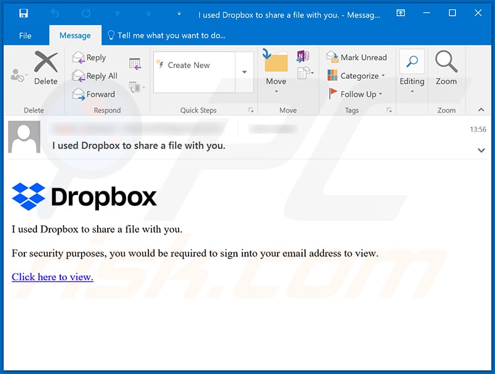Click the subject line 'I used Dropbox to share a file with you.'
495x374 pixels.
pyautogui.click(x=138, y=146)
